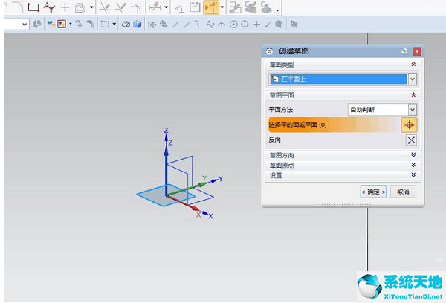The height and width of the screenshot is (303, 446).
Task: Click the selection scope binoculars icon
Action: (x=37, y=25)
